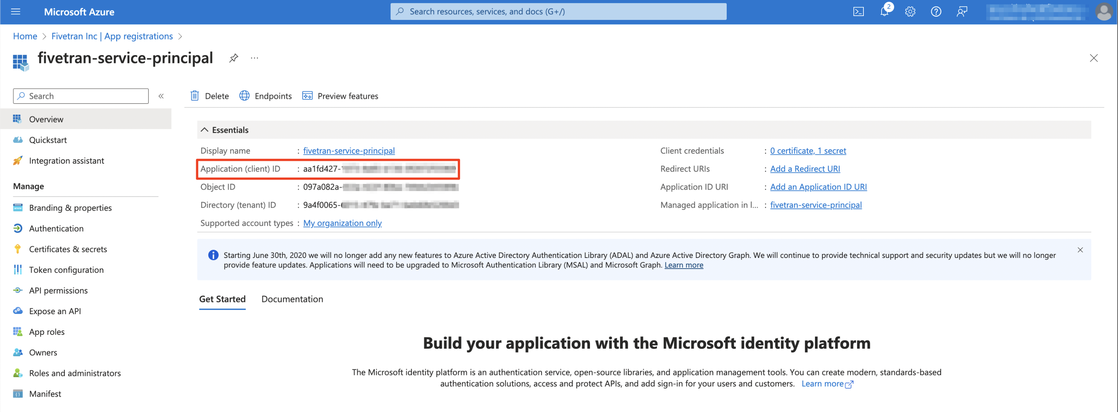Open the fivetran-service-principal display name link
The image size is (1118, 412).
[x=349, y=151]
